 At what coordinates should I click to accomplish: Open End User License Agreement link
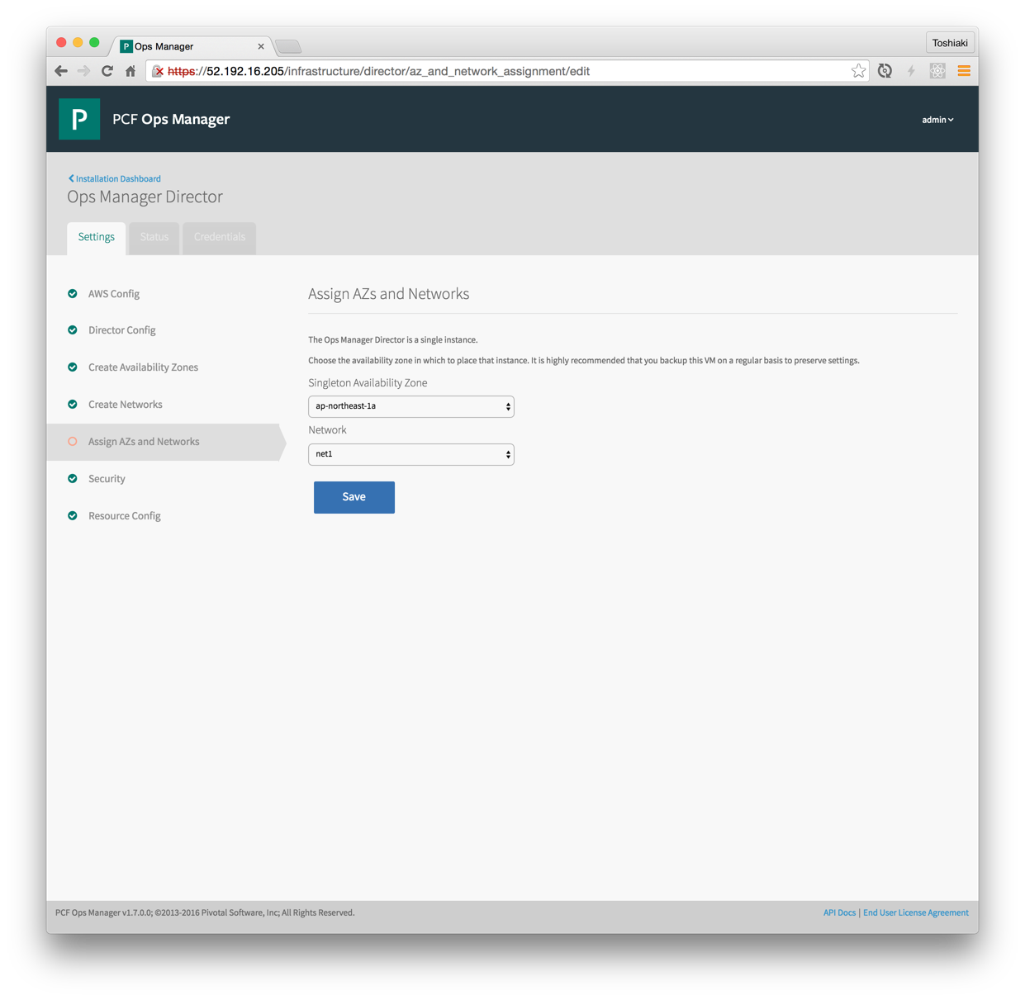tap(916, 912)
